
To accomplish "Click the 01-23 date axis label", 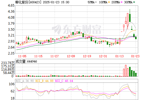I will 135,56.
